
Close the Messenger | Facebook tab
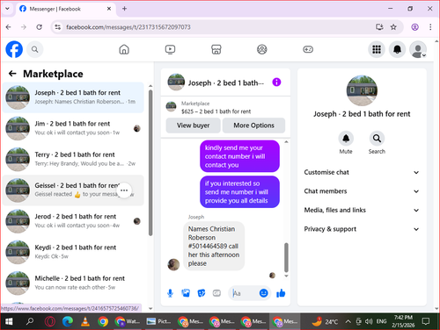coord(109,9)
